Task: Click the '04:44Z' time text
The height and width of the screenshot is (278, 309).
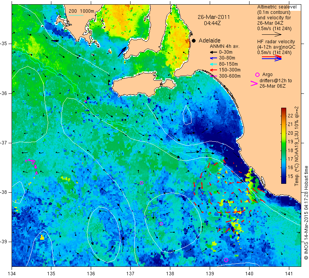Action: 212,23
